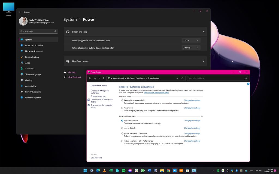
Task: Collapse the Screen and sleep section
Action: click(203, 32)
